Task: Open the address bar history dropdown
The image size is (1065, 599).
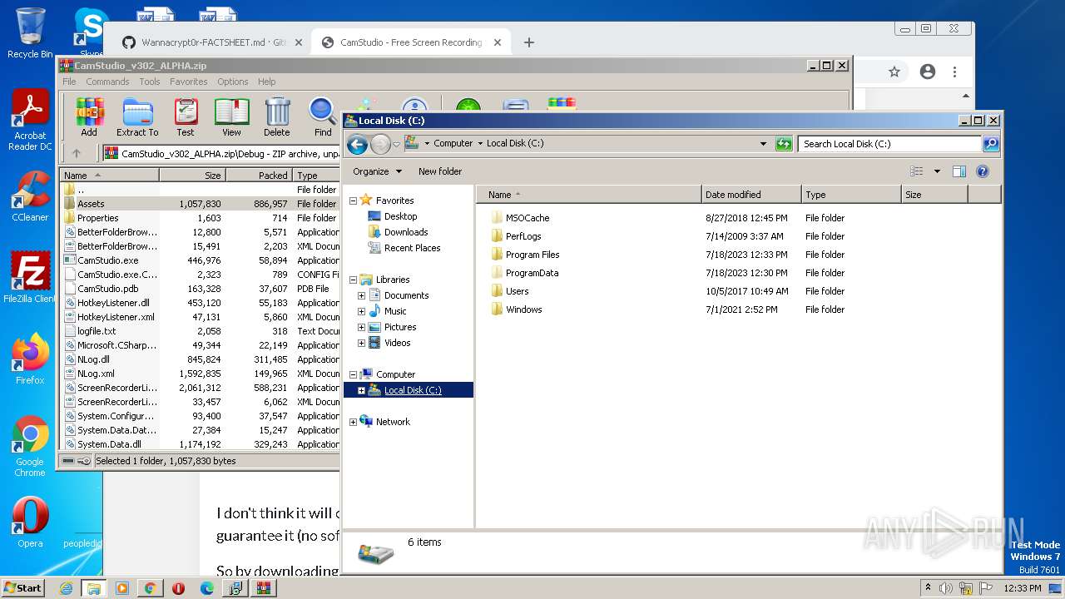Action: pyautogui.click(x=763, y=144)
